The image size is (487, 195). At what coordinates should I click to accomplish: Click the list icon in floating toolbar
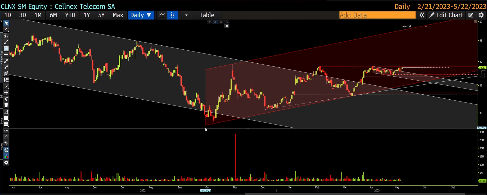click(x=221, y=22)
